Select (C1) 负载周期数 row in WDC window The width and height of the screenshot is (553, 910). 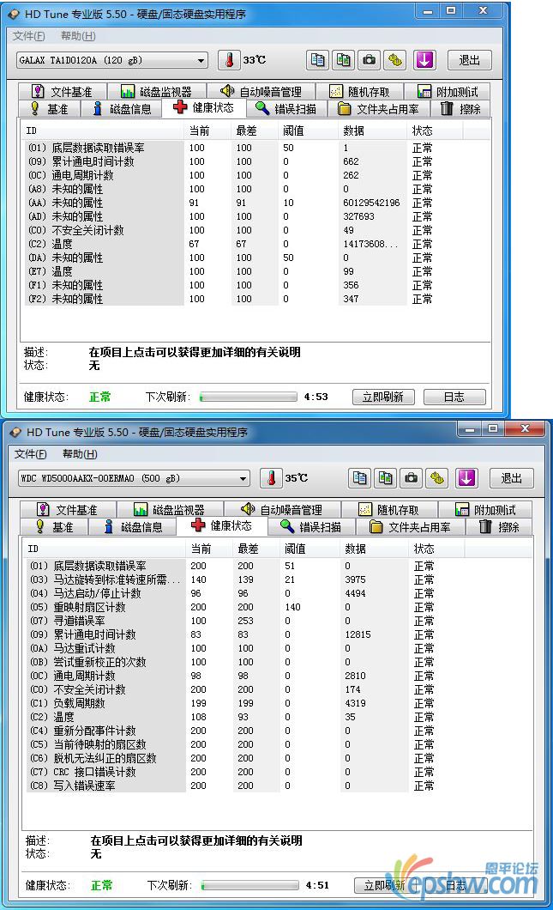[277, 703]
